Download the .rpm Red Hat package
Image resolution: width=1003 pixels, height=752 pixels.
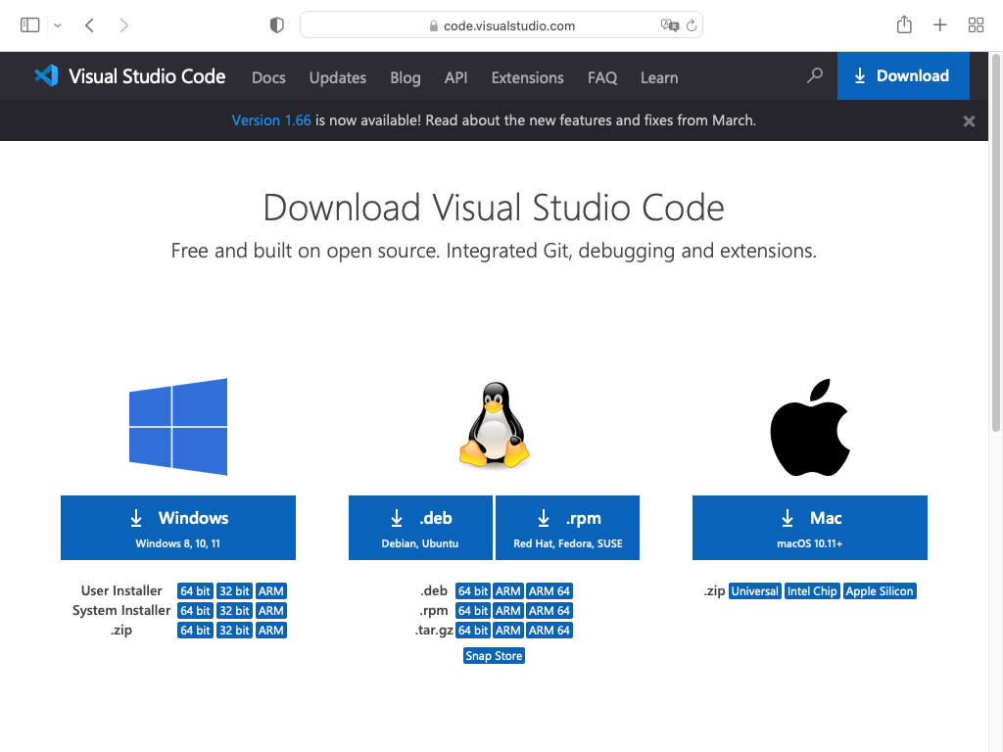pyautogui.click(x=567, y=528)
